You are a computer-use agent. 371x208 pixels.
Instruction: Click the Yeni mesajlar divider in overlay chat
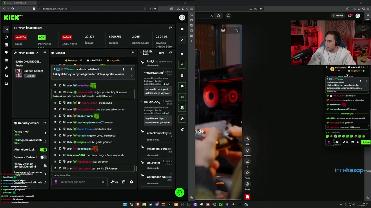pyautogui.click(x=347, y=114)
